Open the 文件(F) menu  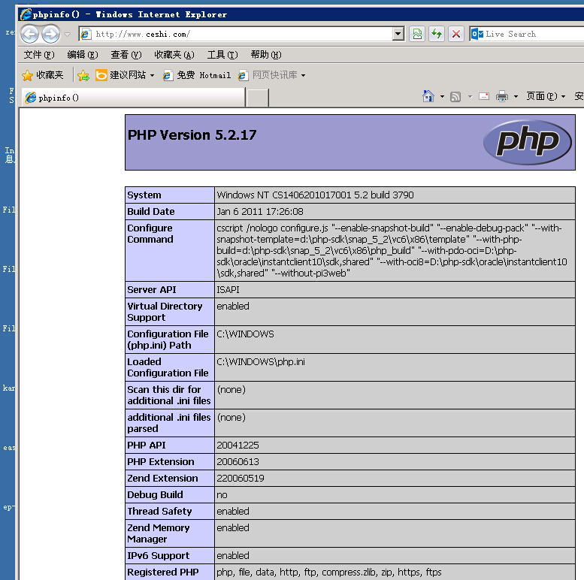(x=38, y=55)
